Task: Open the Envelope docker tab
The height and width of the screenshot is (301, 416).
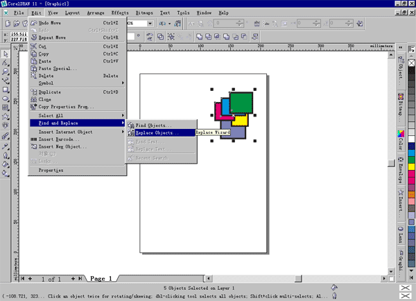Action: 401,170
